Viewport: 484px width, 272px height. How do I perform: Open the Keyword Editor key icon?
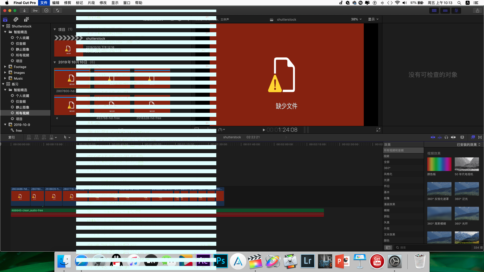35,11
